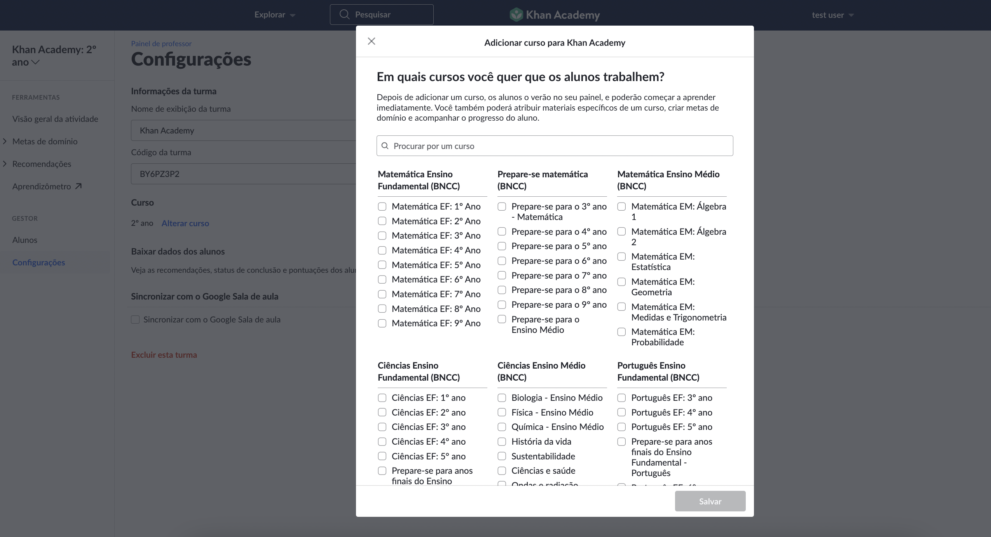Close the add course dialog
This screenshot has height=537, width=991.
tap(372, 41)
